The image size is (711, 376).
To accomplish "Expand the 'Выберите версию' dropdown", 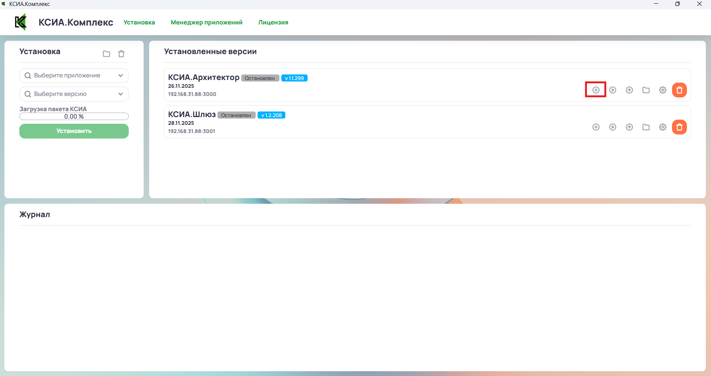I will pyautogui.click(x=74, y=94).
